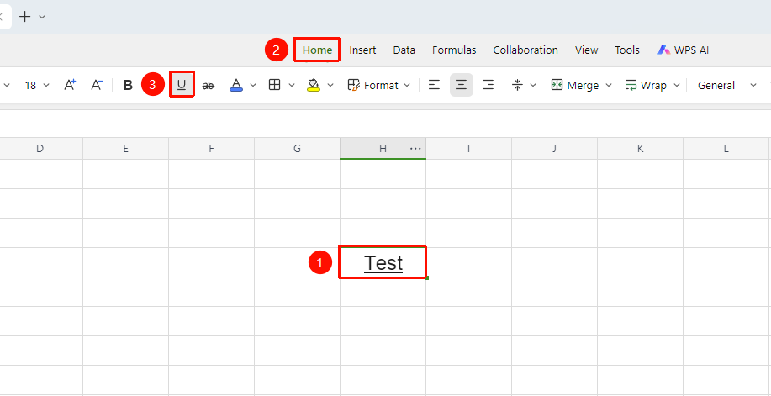The image size is (771, 396).
Task: Switch to the View tab
Action: (586, 50)
